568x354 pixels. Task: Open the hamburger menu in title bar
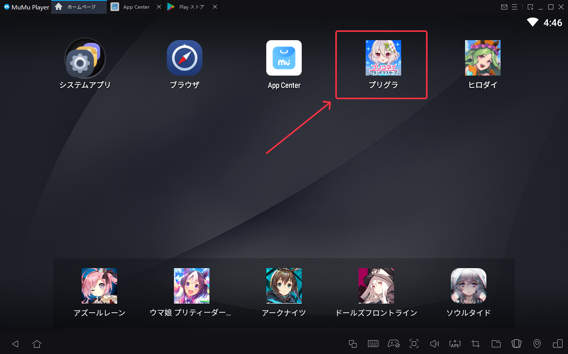(x=514, y=7)
